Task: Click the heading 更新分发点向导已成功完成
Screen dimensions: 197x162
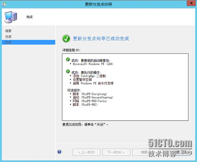Action: [101, 38]
